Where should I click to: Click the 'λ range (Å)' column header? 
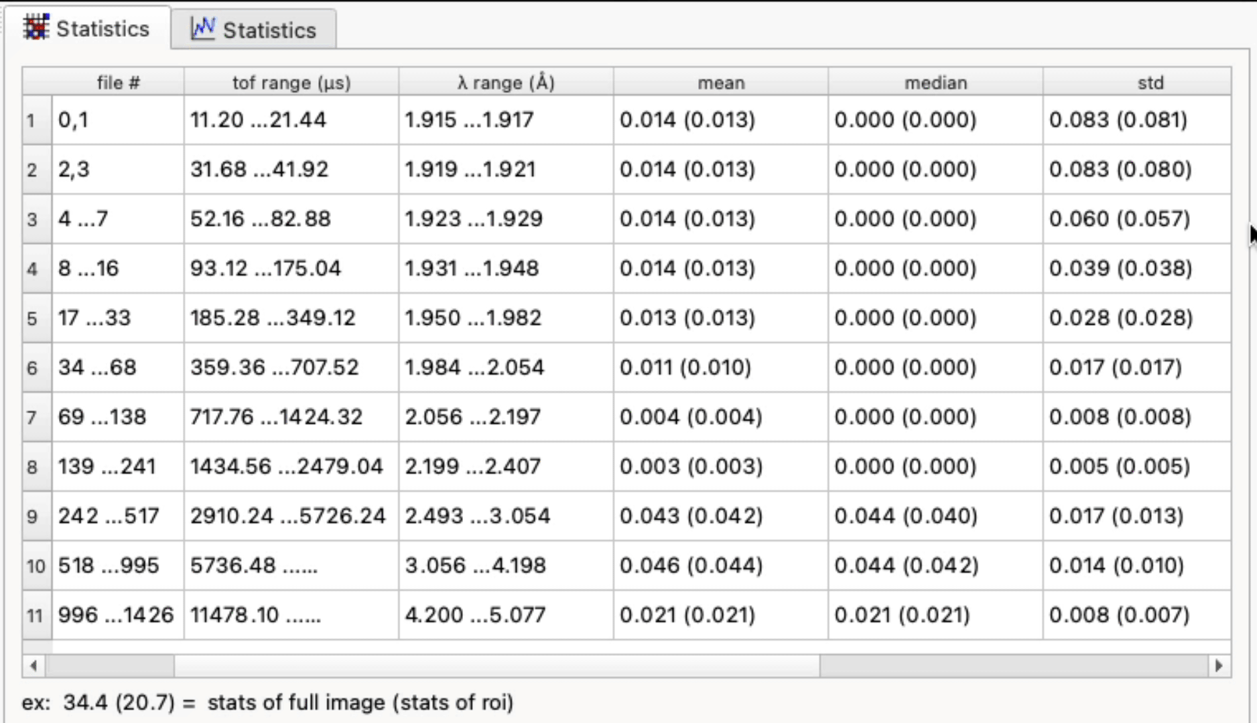506,82
